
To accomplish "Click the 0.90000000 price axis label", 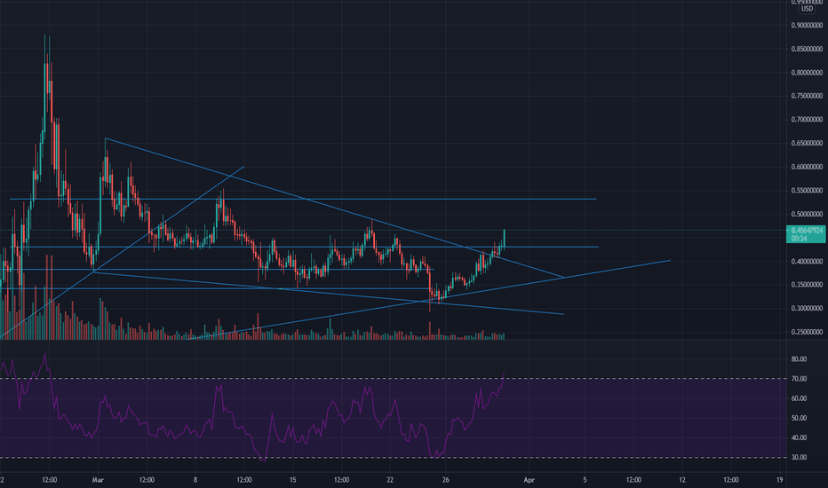I will (807, 26).
